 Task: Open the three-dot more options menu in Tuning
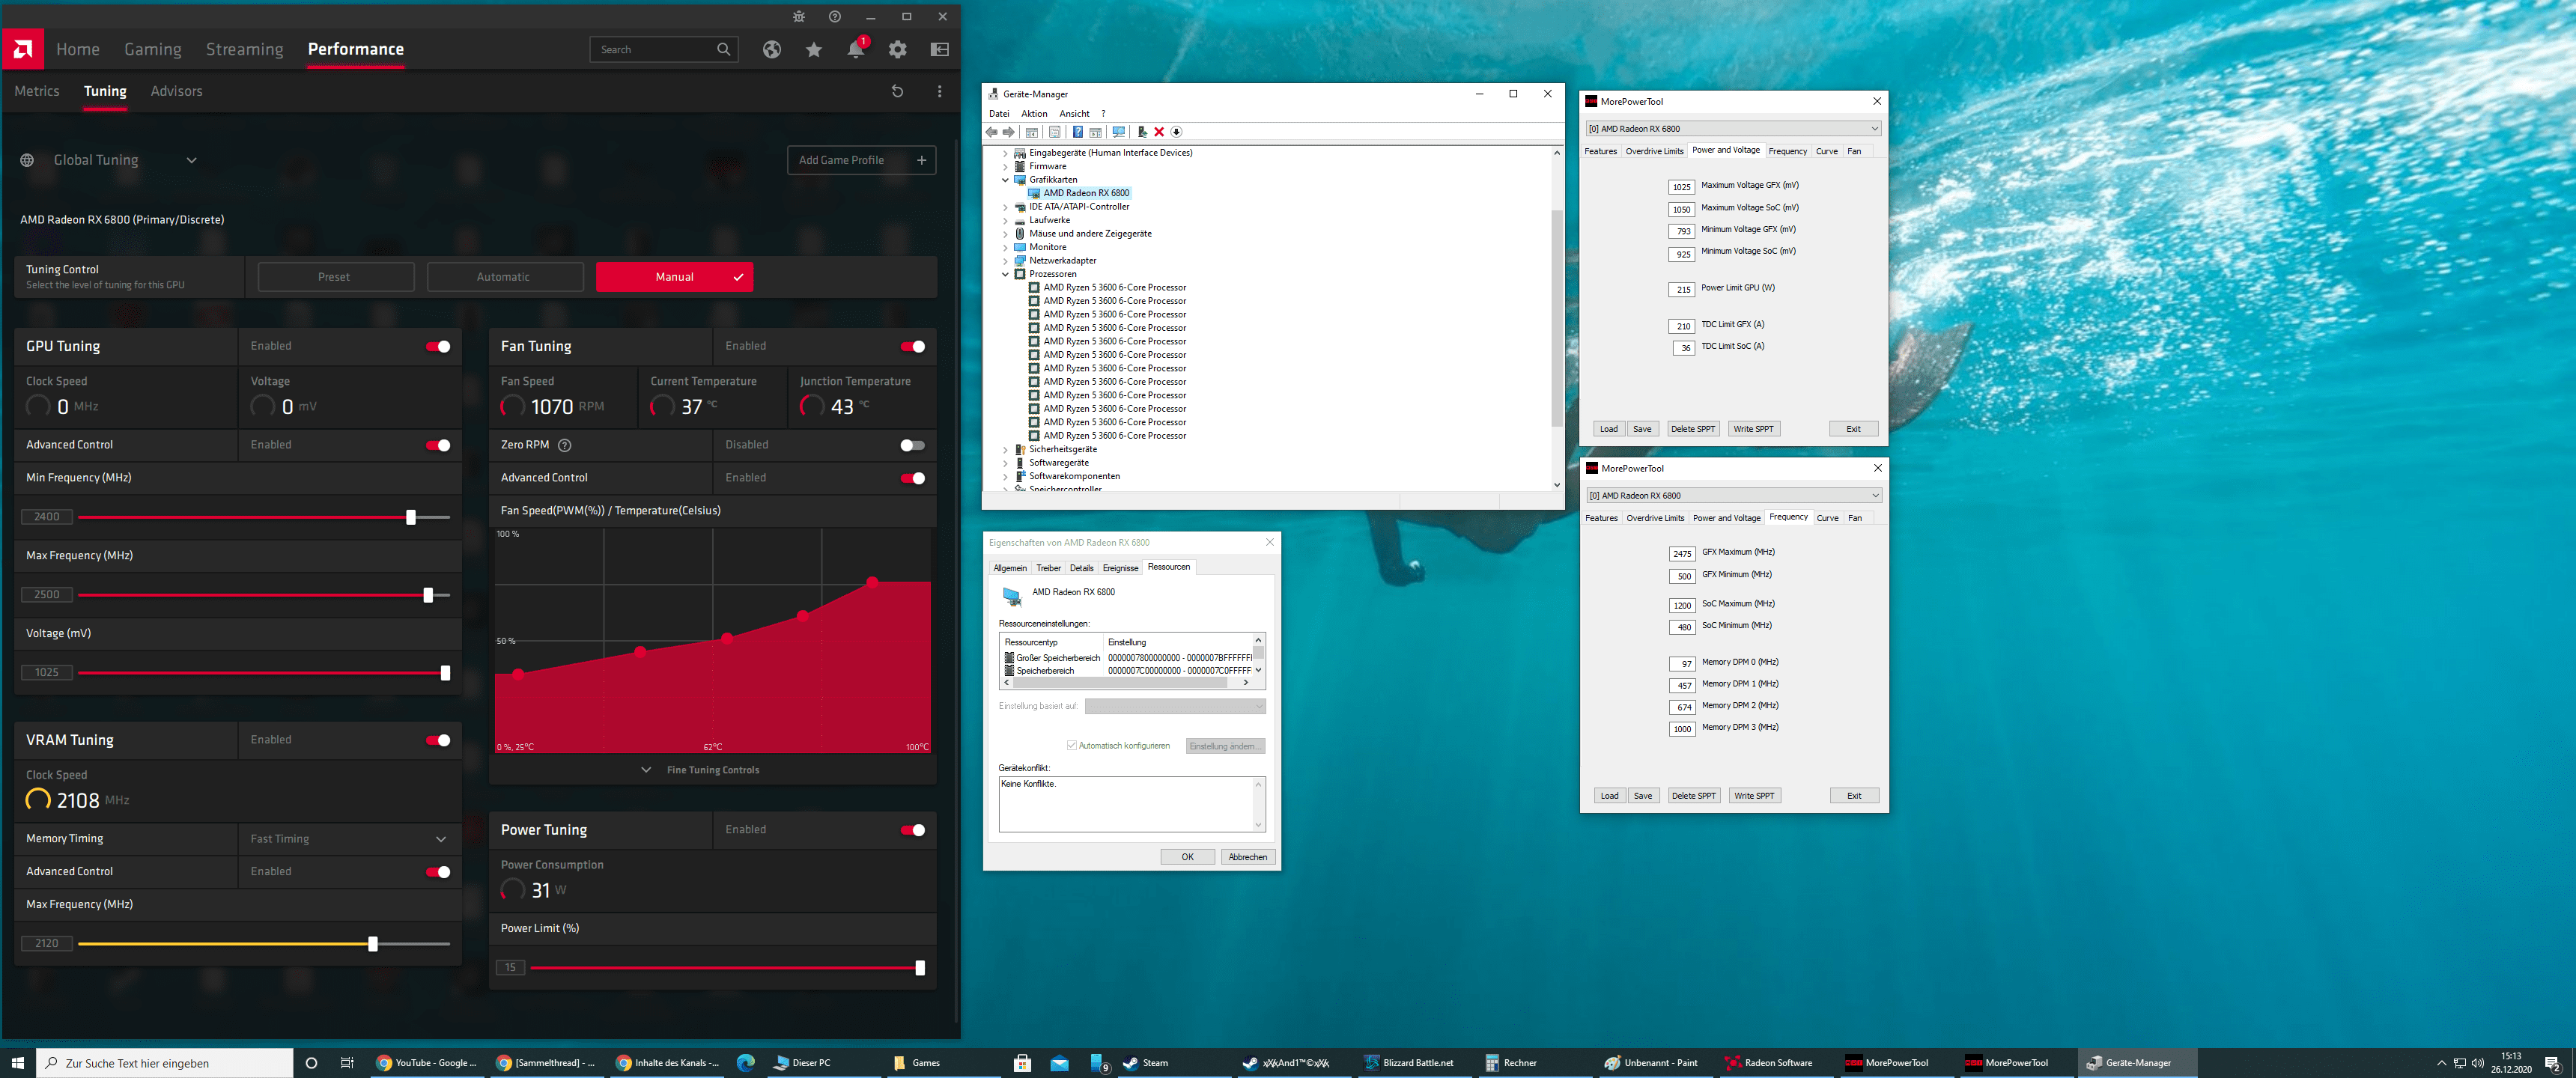click(x=939, y=91)
